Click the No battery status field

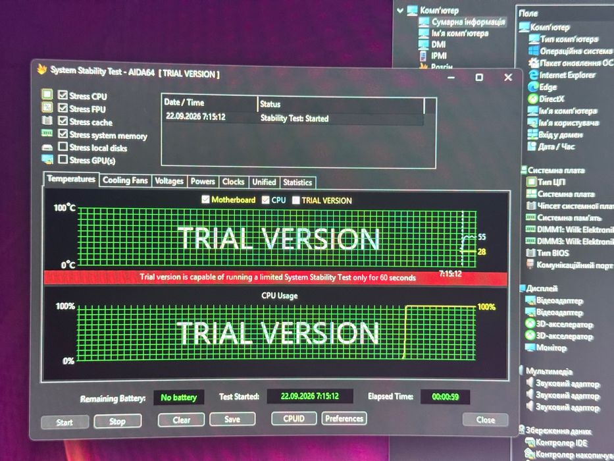[179, 398]
